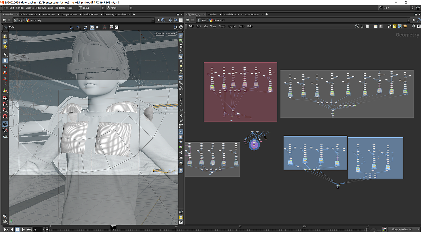
Task: Open the scene view path history dropdown arrow
Action: [x=153, y=20]
